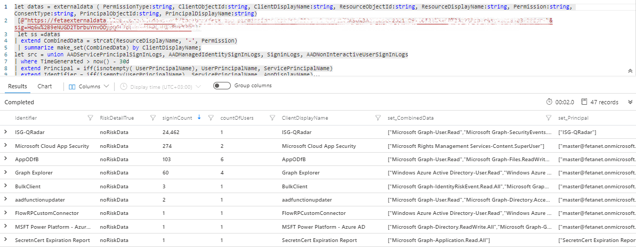Click ISG-QRadar in ClientDisplayName column
This screenshot has width=636, height=250.
(296, 132)
